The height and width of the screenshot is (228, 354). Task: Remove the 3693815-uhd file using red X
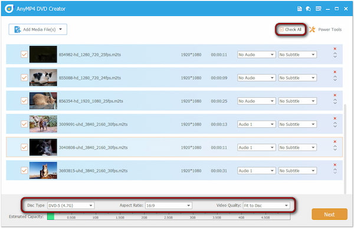[335, 165]
